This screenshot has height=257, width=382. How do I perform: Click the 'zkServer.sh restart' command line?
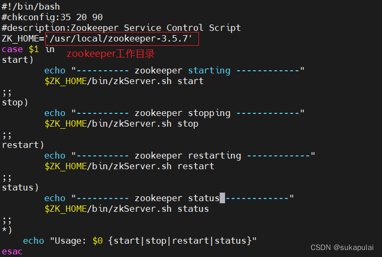coord(129,167)
